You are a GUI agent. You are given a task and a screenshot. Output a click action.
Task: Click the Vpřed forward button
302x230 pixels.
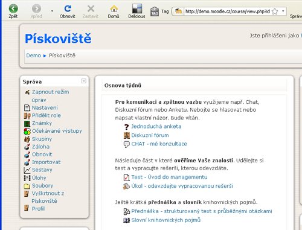tap(36, 11)
